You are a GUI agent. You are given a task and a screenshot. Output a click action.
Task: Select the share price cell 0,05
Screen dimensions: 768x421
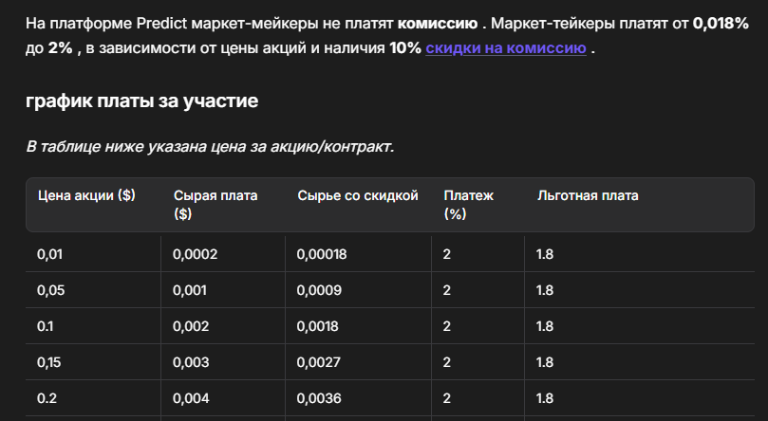(51, 290)
